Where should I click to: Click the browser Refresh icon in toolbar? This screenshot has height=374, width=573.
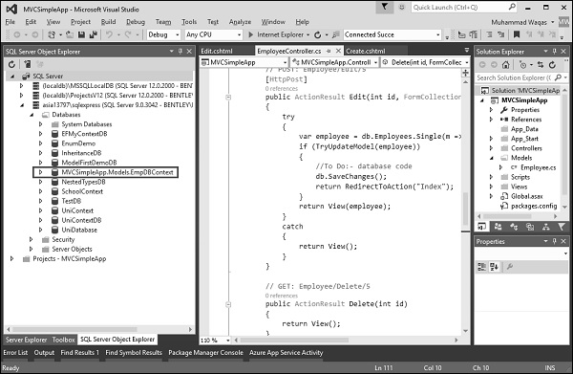[x=318, y=34]
